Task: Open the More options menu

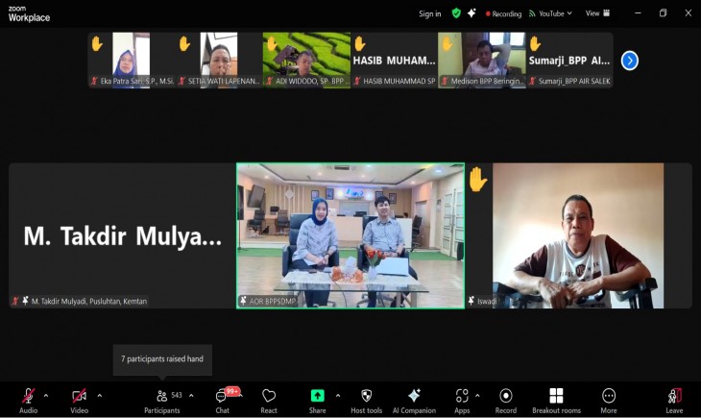Action: click(609, 400)
